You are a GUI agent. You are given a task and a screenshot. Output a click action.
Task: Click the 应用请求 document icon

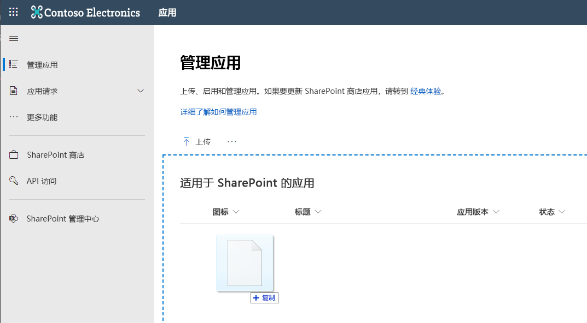click(13, 91)
